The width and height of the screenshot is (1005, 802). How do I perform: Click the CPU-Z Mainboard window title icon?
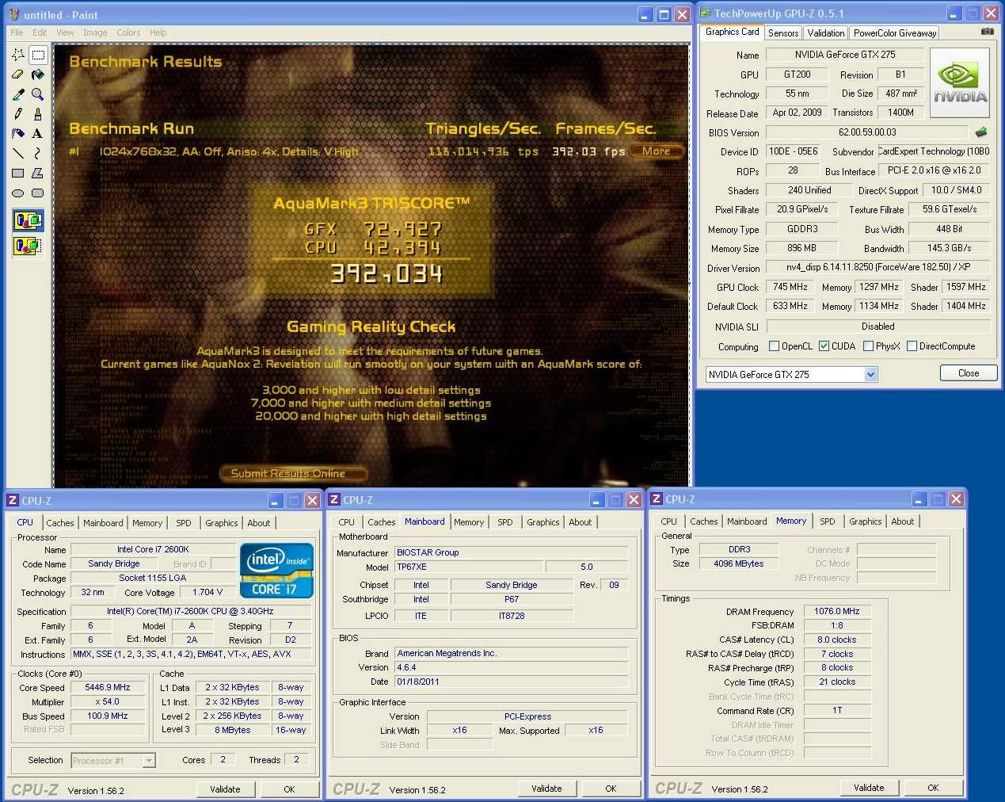pos(334,499)
